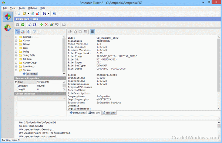Delete the resource with the red X icon
Image resolution: width=222 pixels, height=143 pixels.
(x=47, y=25)
